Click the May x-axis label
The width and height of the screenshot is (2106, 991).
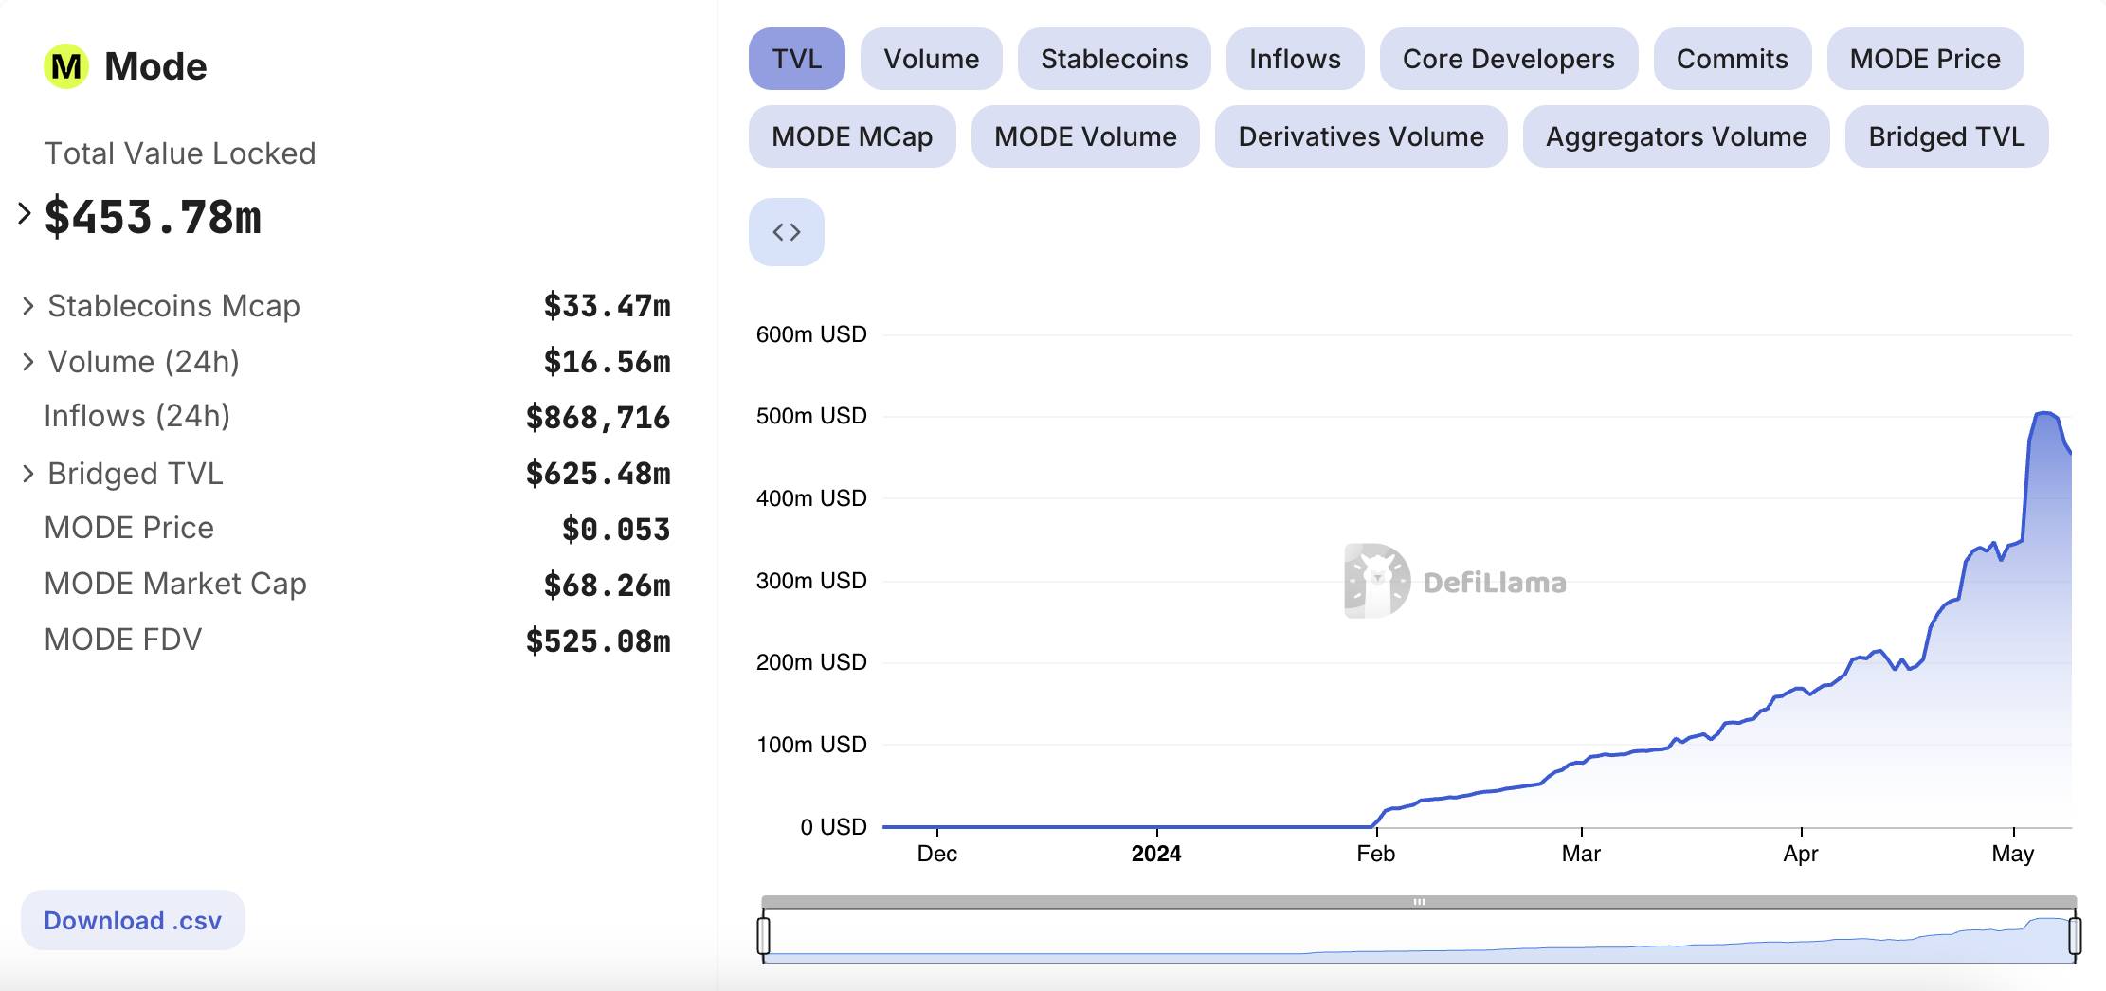coord(2013,854)
